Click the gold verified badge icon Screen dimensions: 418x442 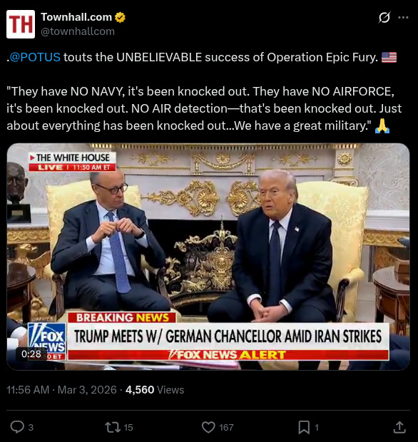(120, 18)
